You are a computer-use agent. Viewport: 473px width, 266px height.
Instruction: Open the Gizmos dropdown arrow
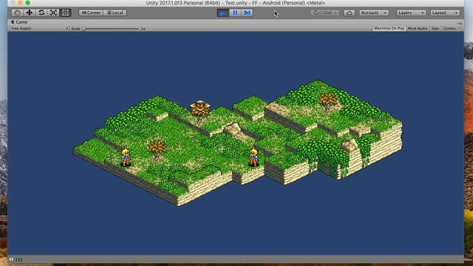460,28
